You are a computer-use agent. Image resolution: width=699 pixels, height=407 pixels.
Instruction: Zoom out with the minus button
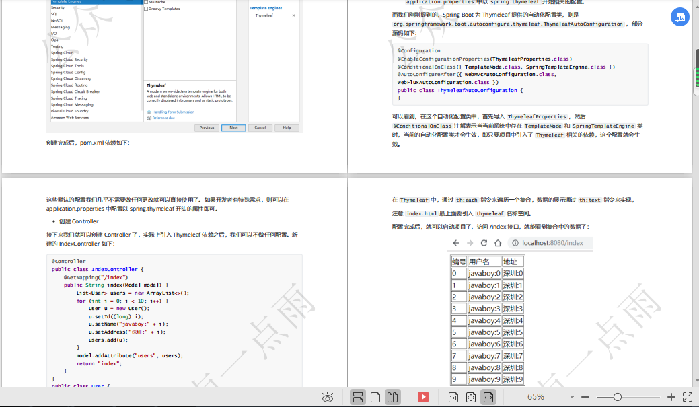(x=585, y=397)
